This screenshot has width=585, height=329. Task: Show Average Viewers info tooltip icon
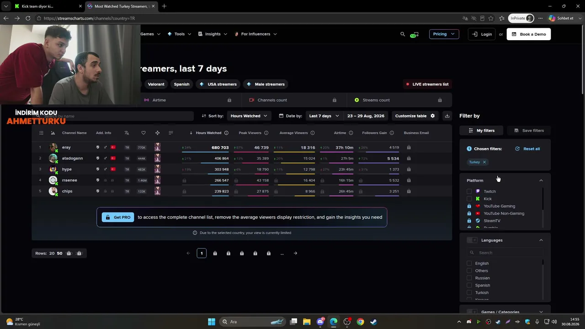tap(313, 133)
